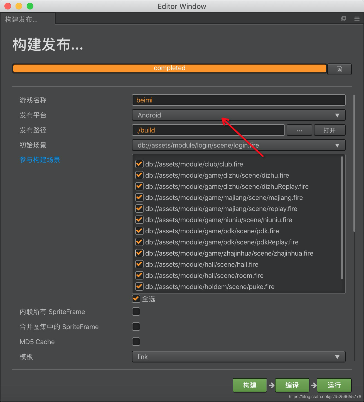Uncheck the club.fire scene
This screenshot has height=402, width=364.
[139, 164]
